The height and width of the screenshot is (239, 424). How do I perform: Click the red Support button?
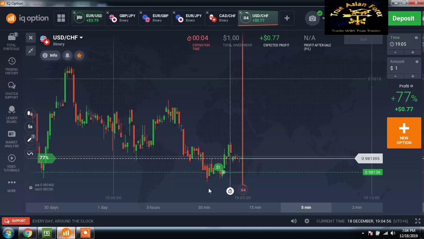click(15, 221)
